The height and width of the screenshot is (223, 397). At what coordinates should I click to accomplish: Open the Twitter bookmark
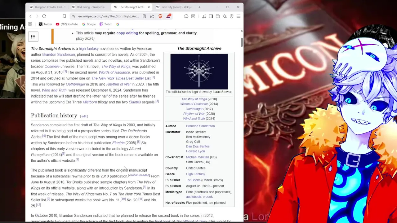(45, 24)
